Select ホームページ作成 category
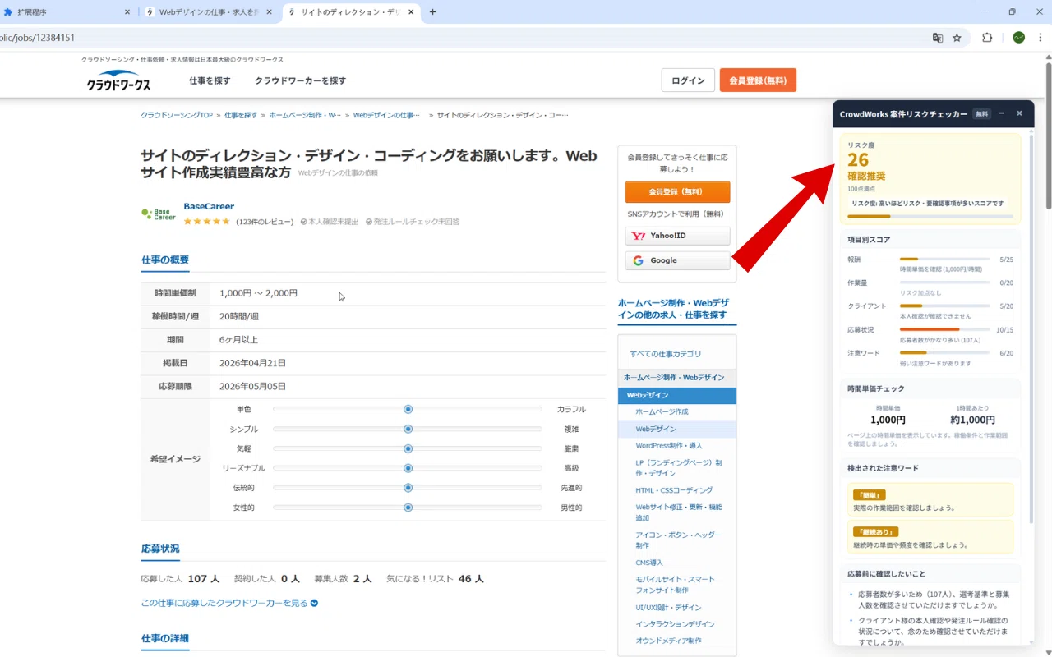Screen dimensions: 1052x657 pyautogui.click(x=662, y=411)
